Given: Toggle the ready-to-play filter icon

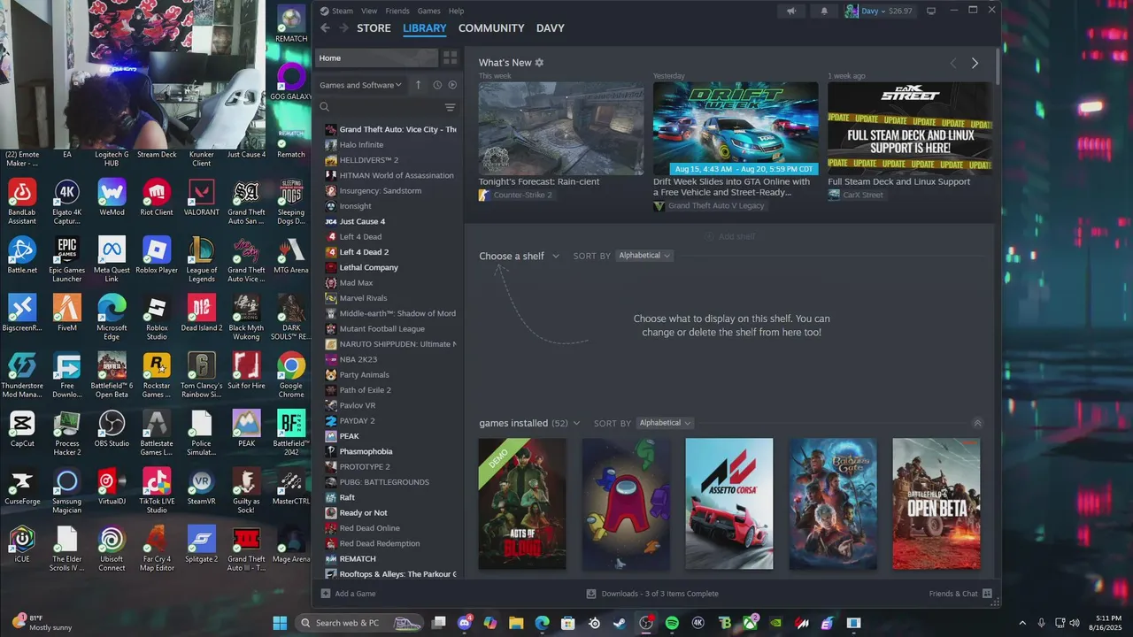Looking at the screenshot, I should 452,85.
